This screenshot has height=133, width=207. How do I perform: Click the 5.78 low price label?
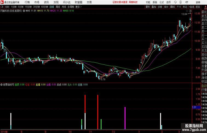[x=103, y=79]
